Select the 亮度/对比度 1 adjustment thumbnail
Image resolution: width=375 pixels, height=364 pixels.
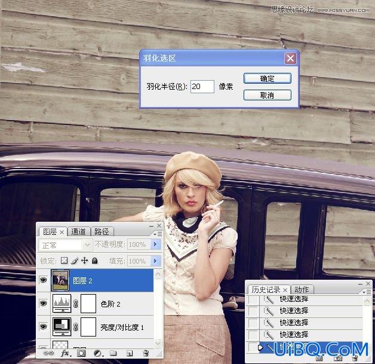point(62,327)
